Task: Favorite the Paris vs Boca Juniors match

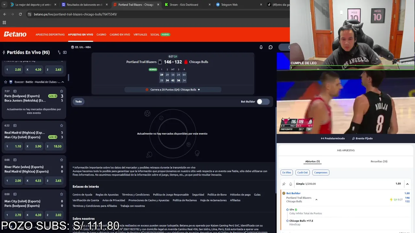Action: (62, 91)
